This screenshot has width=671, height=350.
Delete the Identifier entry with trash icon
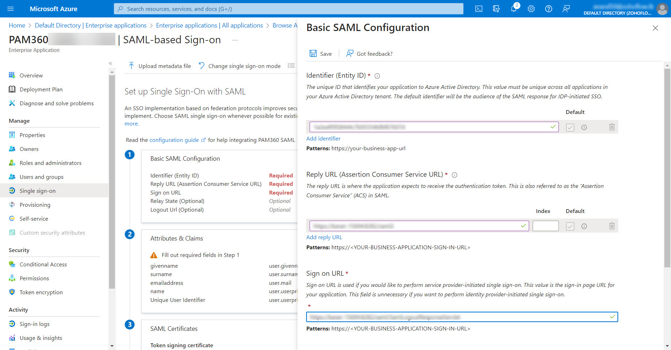click(612, 127)
